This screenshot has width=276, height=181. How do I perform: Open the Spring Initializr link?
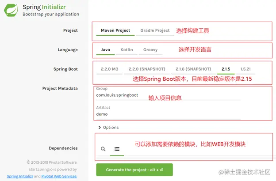[20, 176]
